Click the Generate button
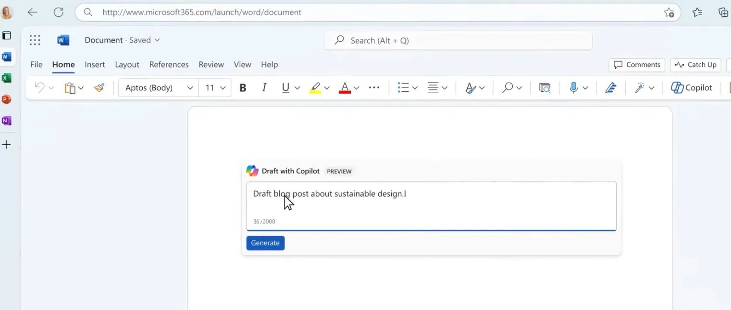731x310 pixels. pyautogui.click(x=265, y=243)
